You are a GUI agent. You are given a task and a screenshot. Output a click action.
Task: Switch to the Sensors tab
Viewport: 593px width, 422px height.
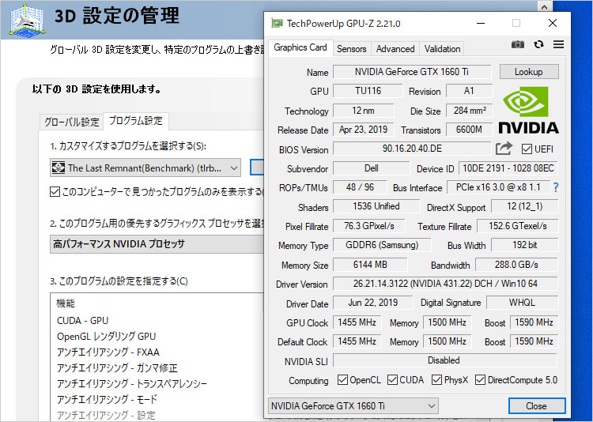coord(352,49)
